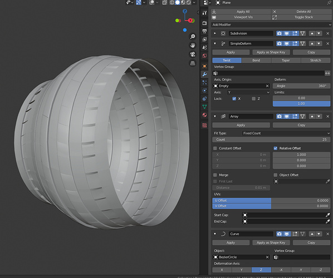Select wireframe viewport shading mode
This screenshot has height=278, width=333.
point(172,2)
